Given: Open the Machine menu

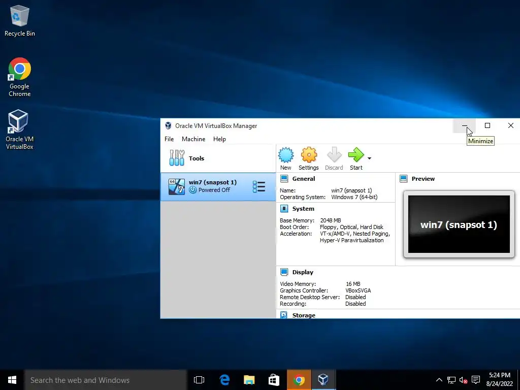Looking at the screenshot, I should coord(193,139).
